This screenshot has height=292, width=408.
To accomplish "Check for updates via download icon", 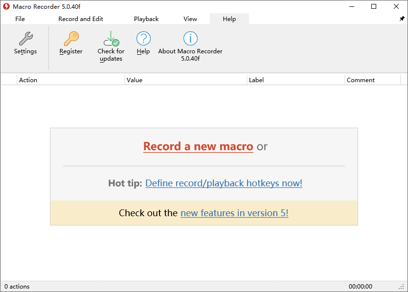I will click(111, 47).
